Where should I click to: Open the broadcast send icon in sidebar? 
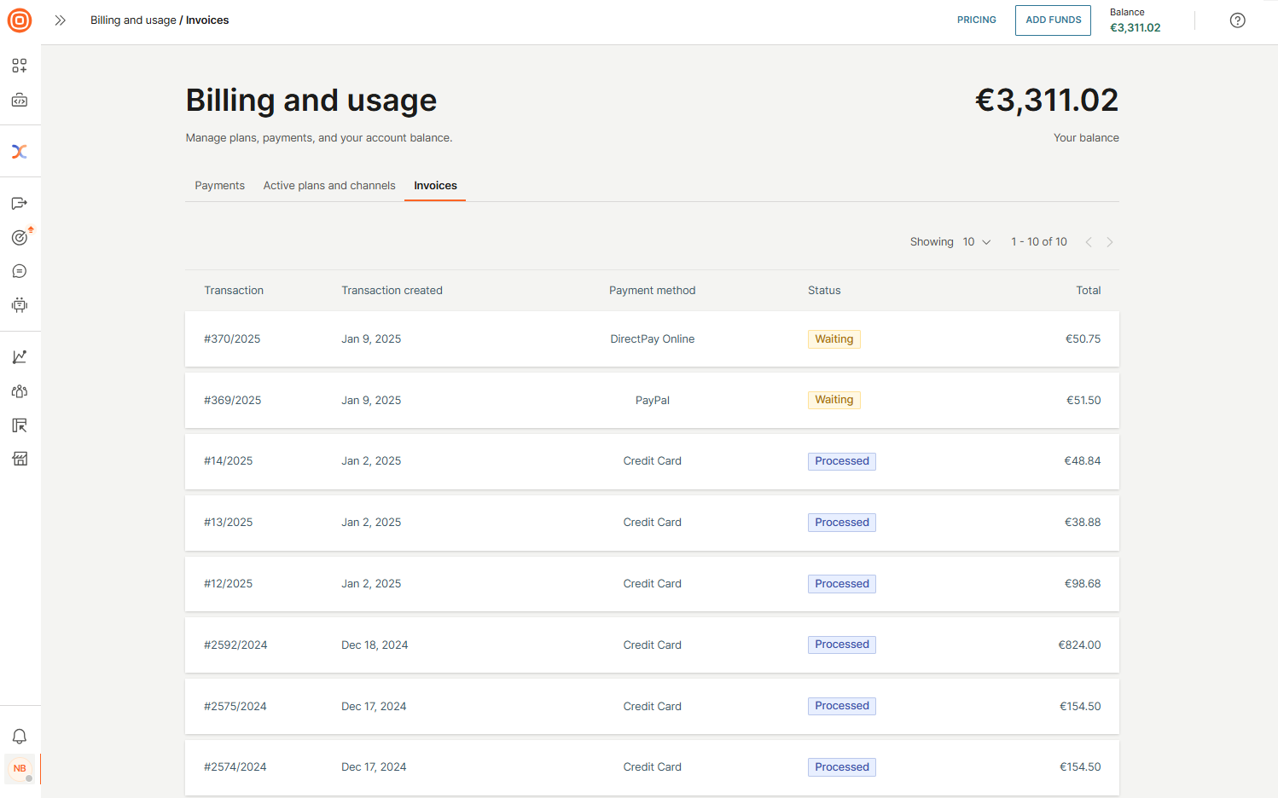click(x=20, y=203)
